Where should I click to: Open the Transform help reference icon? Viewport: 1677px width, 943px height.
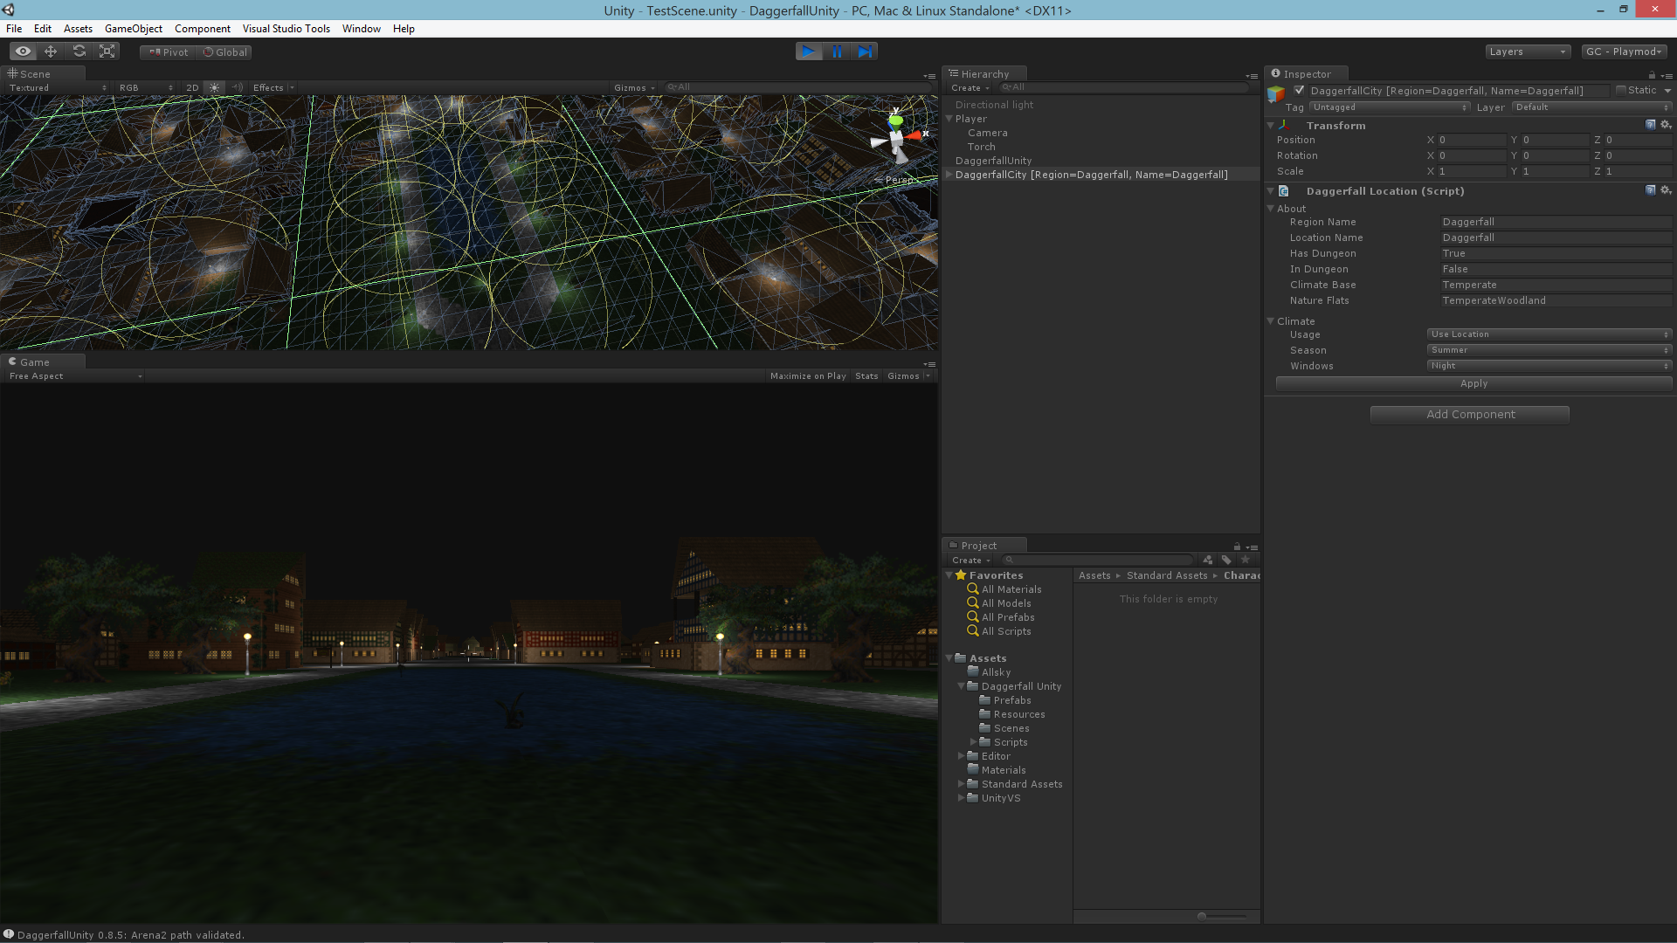[x=1650, y=125]
